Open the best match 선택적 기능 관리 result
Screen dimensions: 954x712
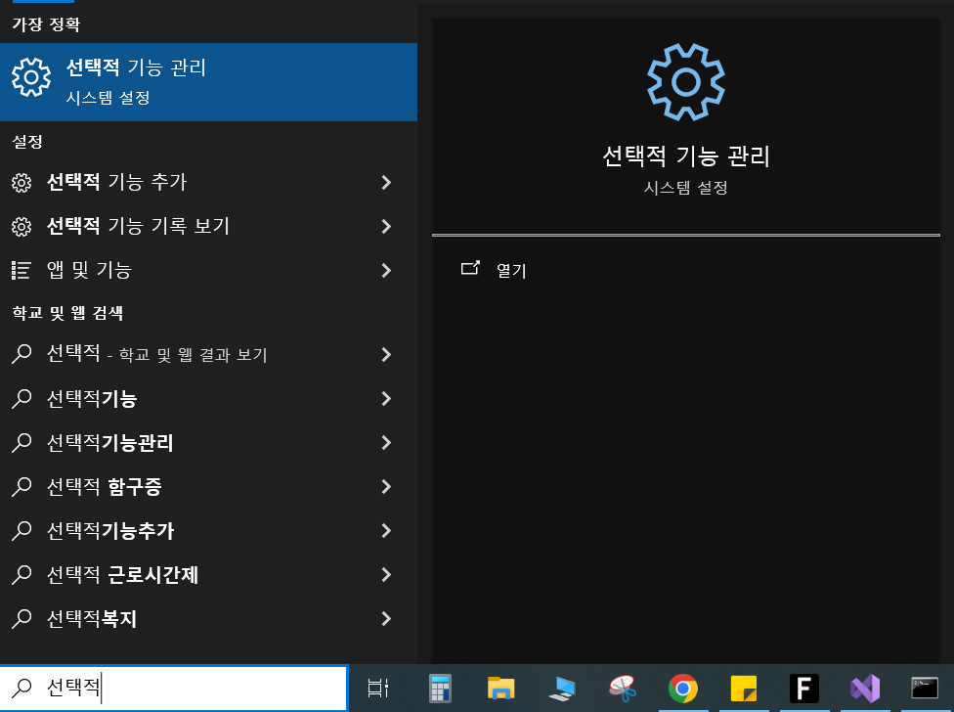coord(208,81)
